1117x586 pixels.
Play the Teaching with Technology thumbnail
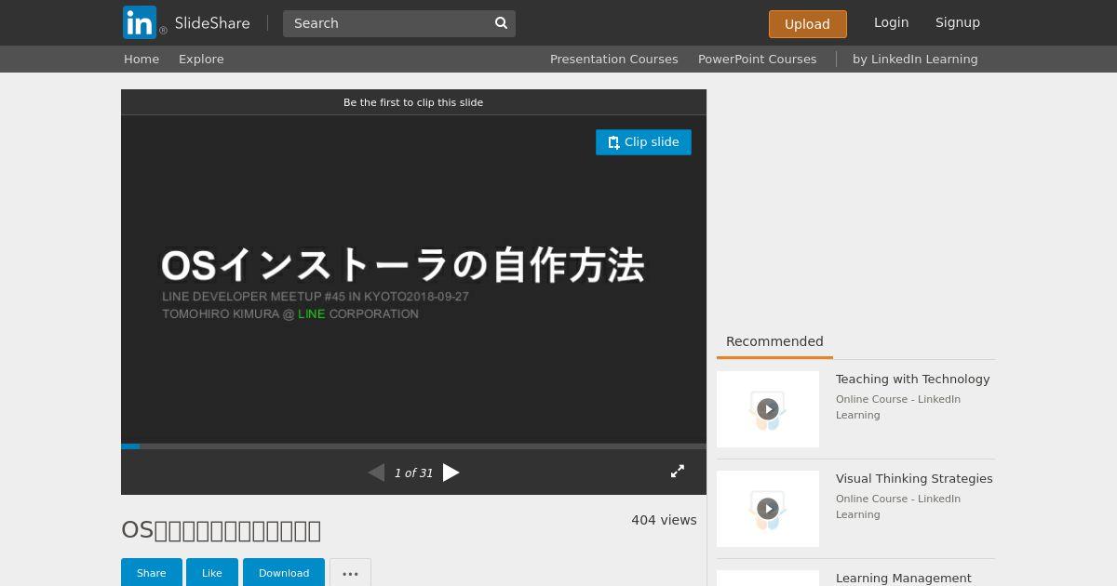[x=768, y=409]
